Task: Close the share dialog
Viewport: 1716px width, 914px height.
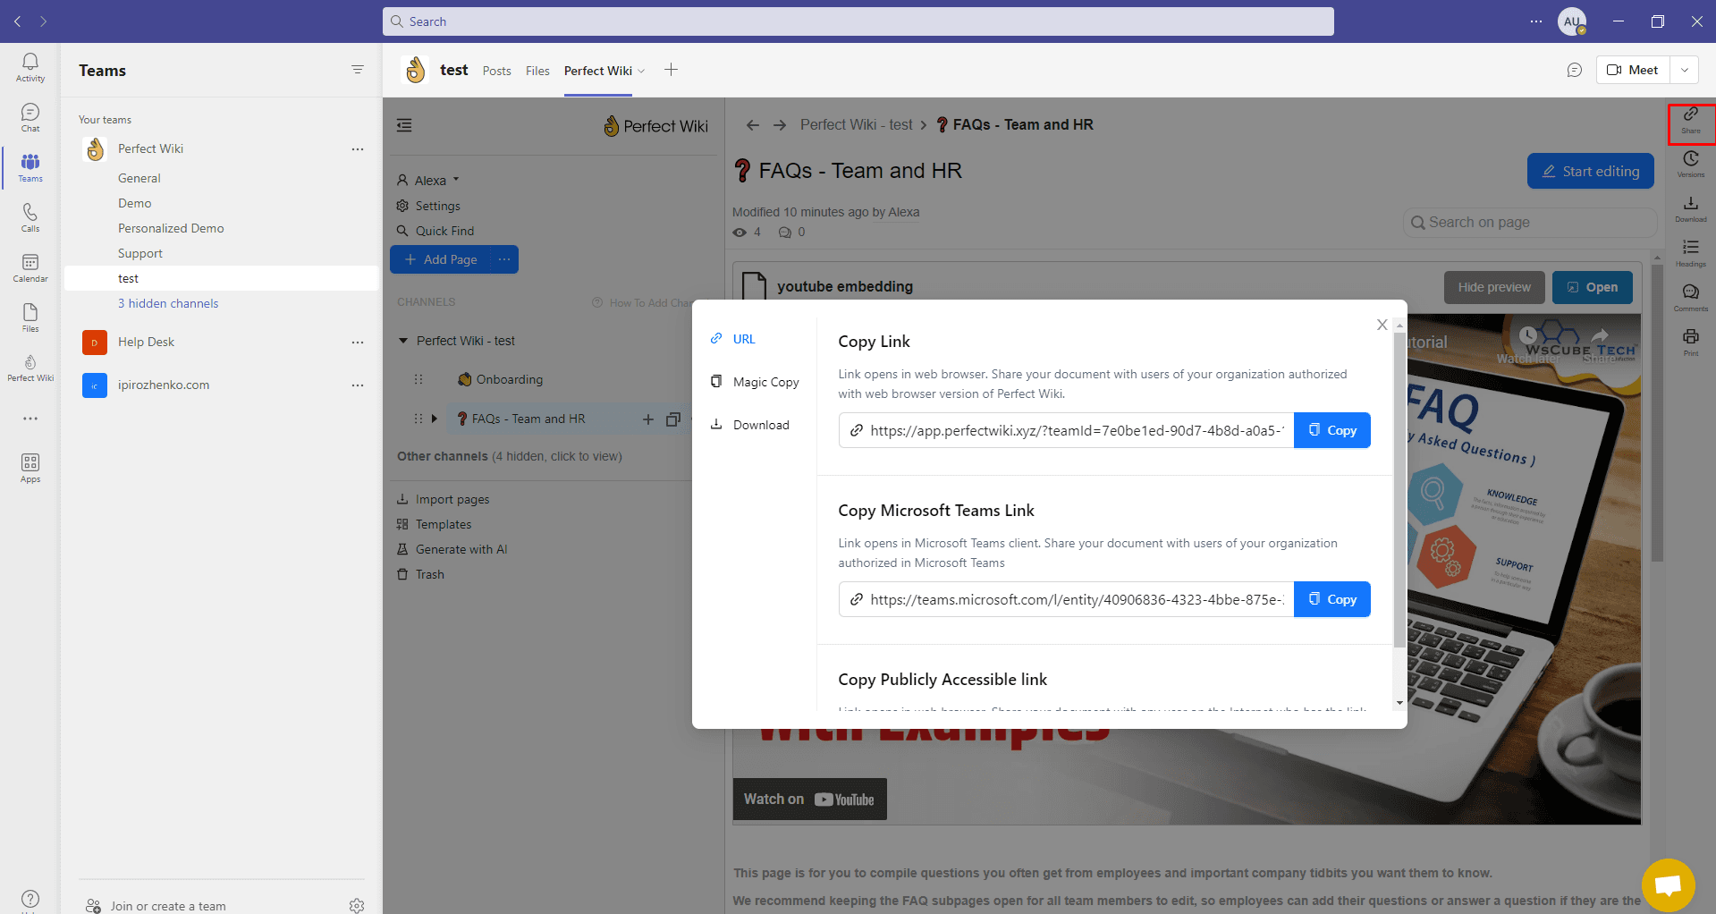Action: tap(1382, 325)
